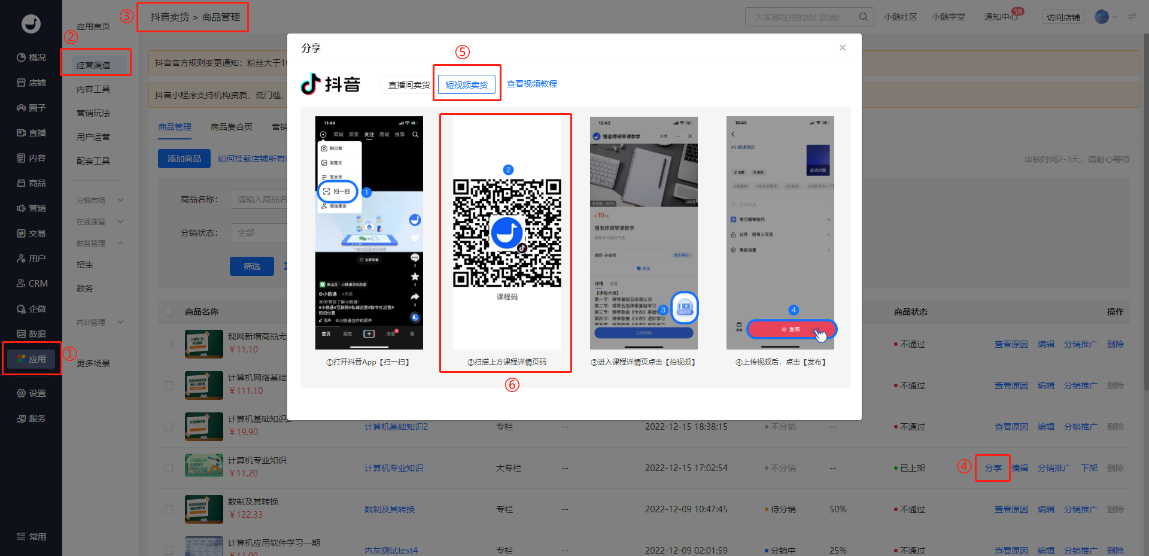This screenshot has height=556, width=1149.
Task: Click the 访问店铺 button
Action: point(1063,17)
